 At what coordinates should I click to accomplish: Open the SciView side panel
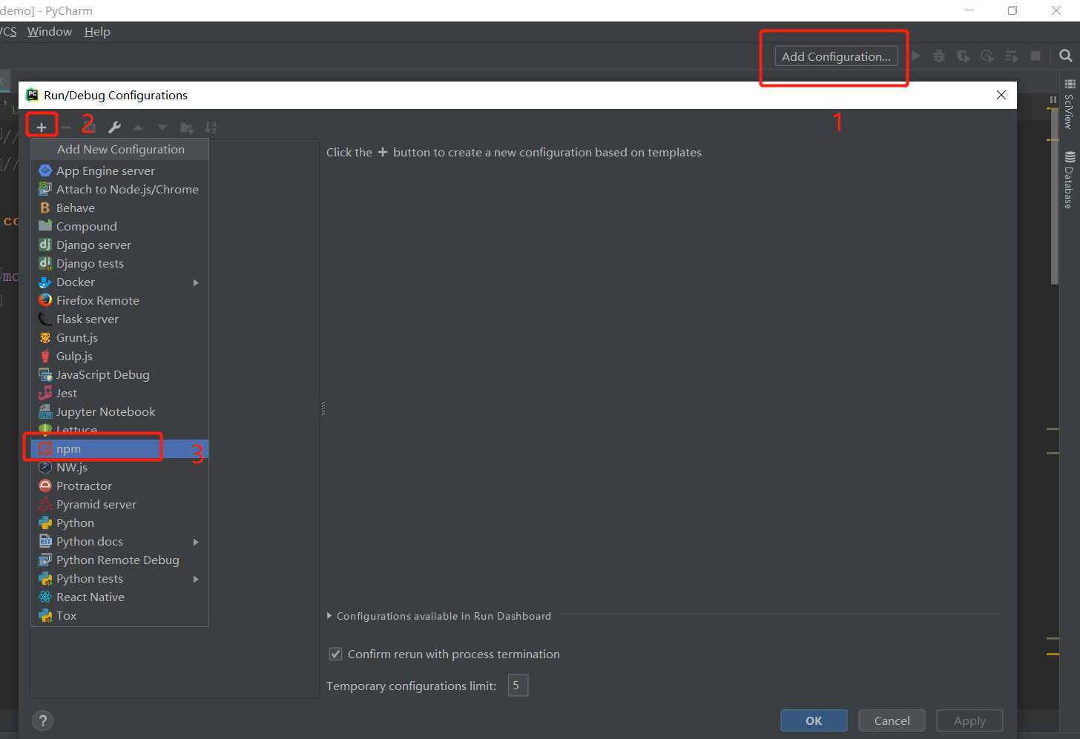(x=1069, y=104)
